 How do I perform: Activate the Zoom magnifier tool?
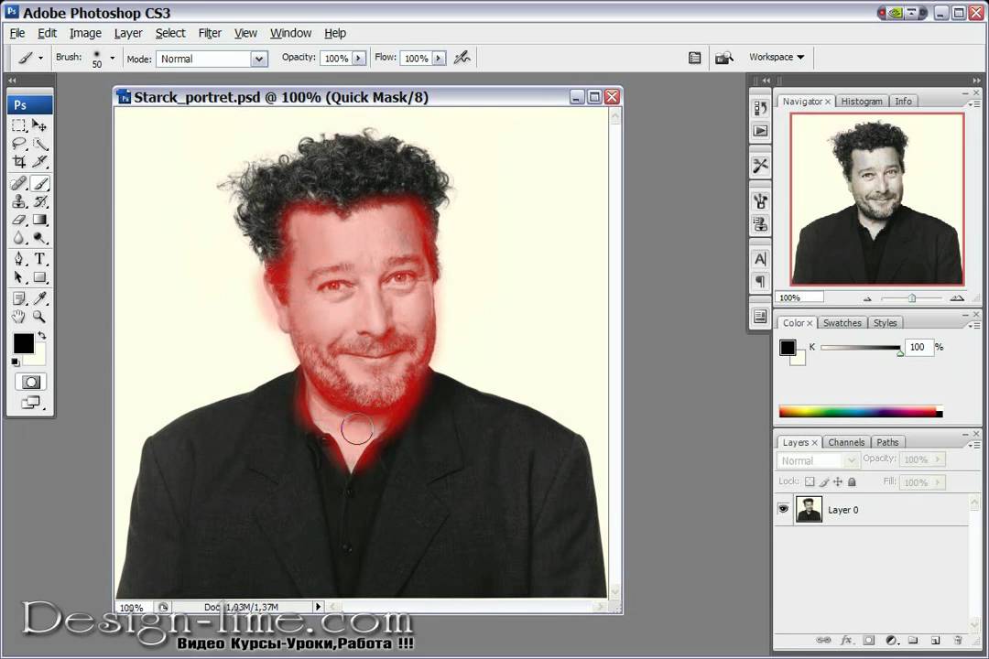(x=40, y=317)
